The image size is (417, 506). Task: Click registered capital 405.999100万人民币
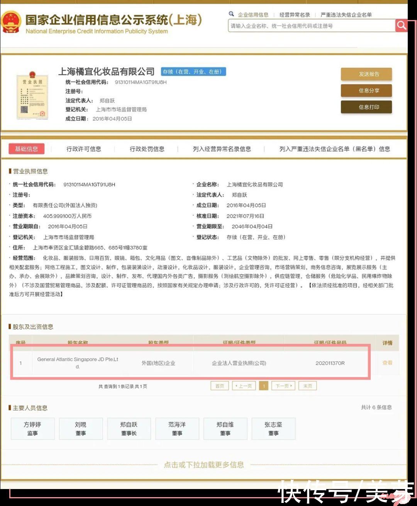[67, 216]
